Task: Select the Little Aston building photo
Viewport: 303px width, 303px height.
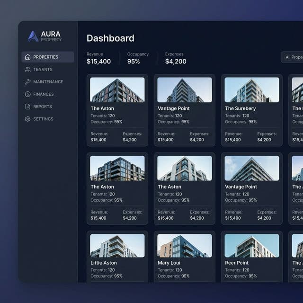Action: coord(117,246)
